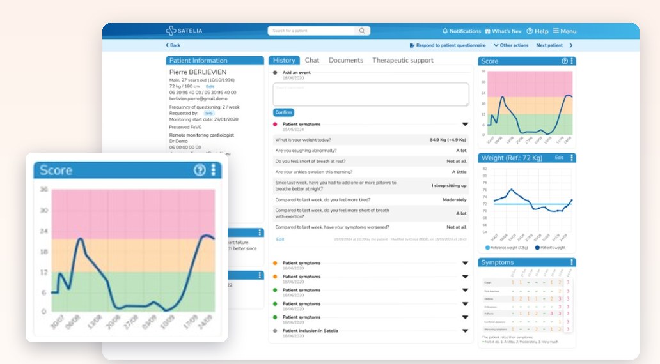Toggle Patient's weight legend item
660x364 pixels.
tap(550, 248)
